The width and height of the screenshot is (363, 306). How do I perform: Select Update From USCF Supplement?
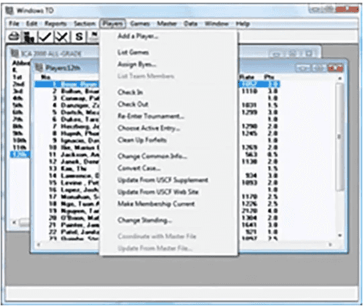coord(163,180)
